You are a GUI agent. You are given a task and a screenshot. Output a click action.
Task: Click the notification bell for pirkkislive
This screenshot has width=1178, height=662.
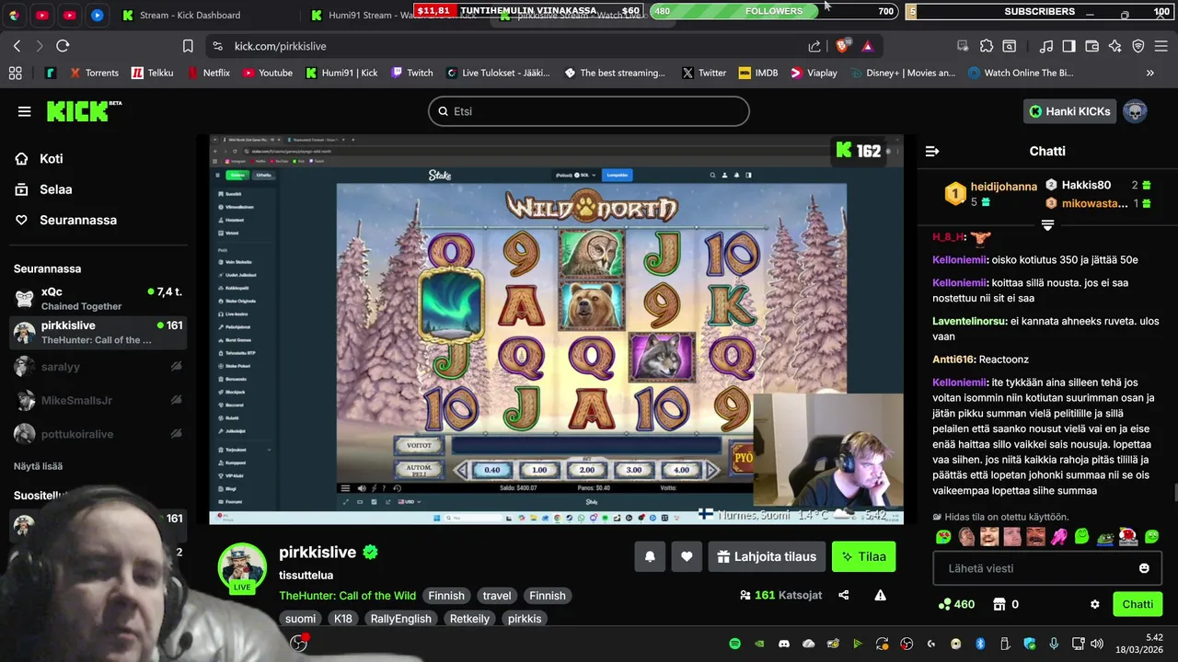pos(650,556)
